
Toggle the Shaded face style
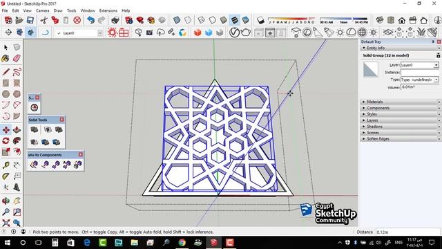223,20
